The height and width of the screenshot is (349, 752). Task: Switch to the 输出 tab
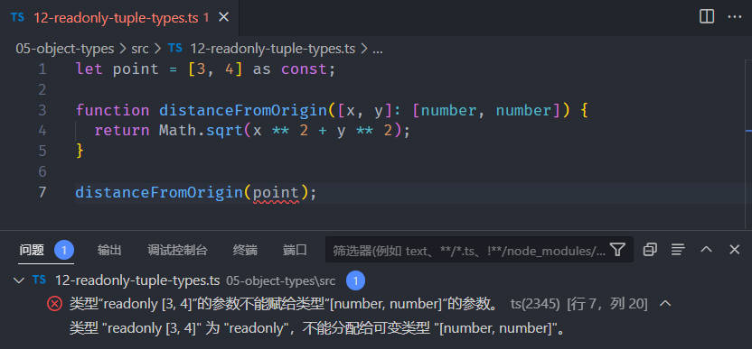[109, 250]
